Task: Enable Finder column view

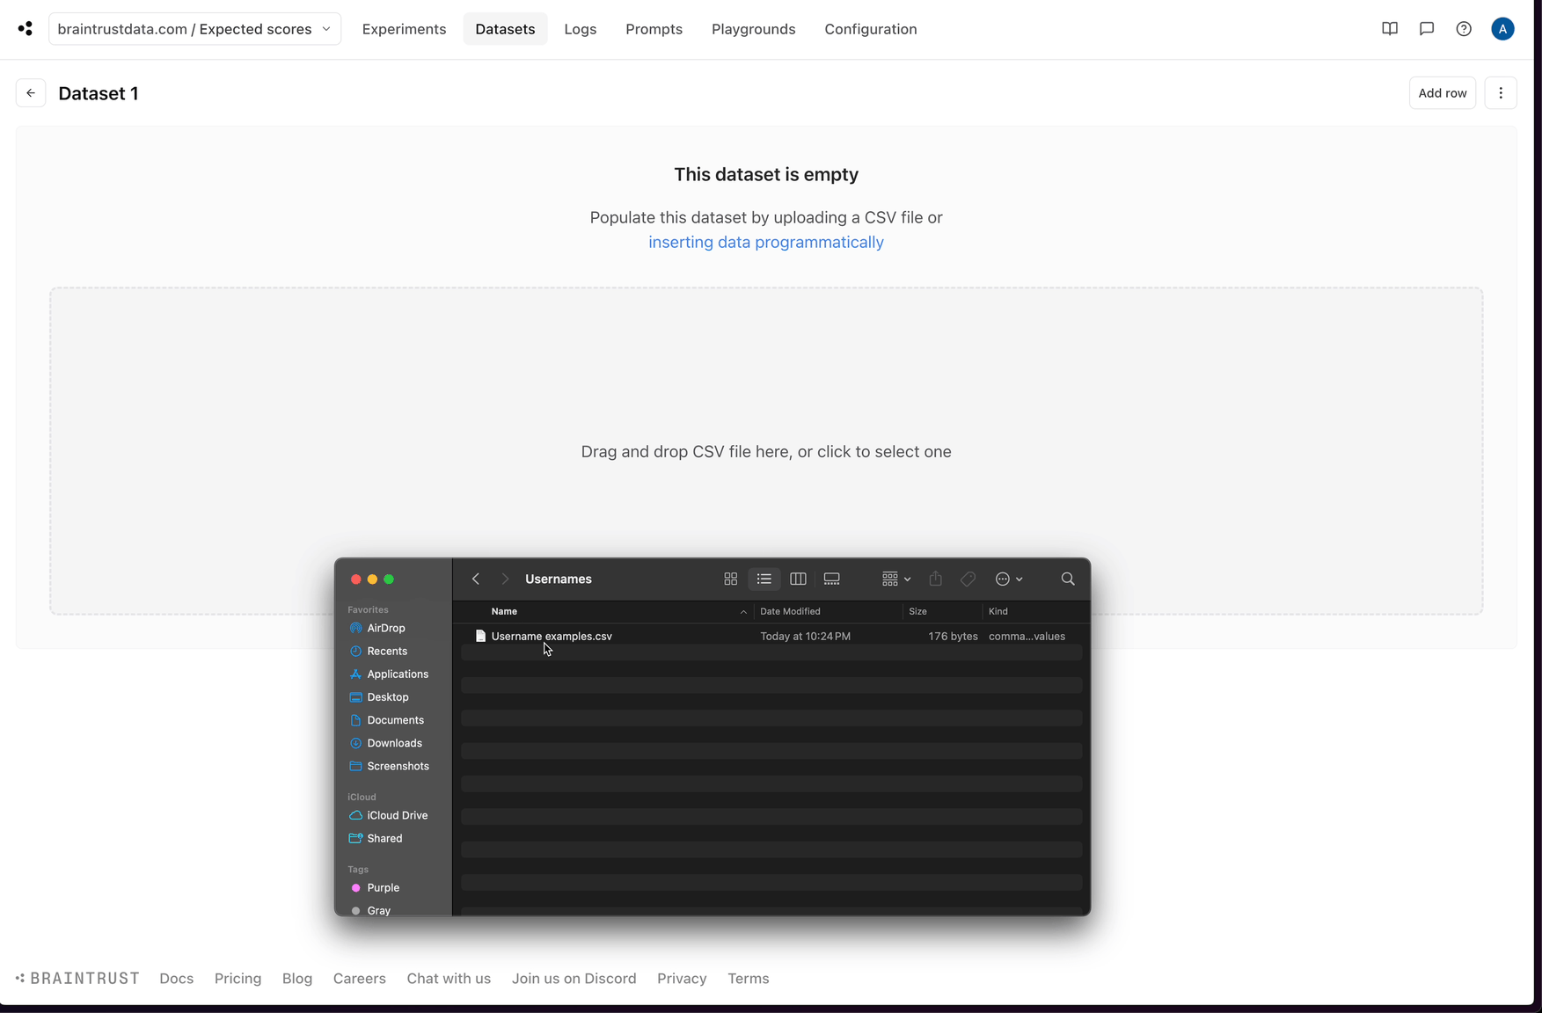Action: (798, 579)
